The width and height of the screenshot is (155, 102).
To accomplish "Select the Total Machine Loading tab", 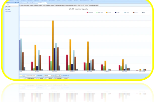I will pyautogui.click(x=60, y=6).
